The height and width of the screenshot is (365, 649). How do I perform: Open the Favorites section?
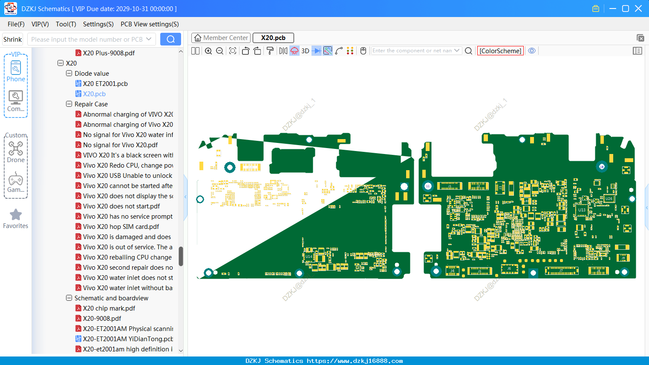[x=16, y=219]
